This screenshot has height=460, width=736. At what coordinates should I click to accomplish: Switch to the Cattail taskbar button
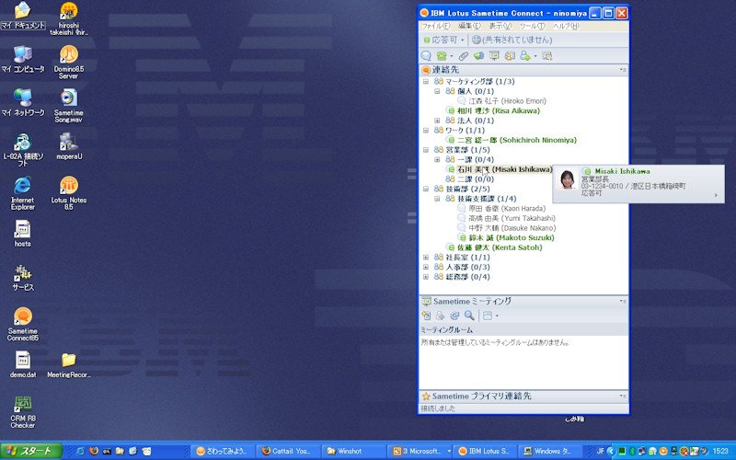[287, 451]
